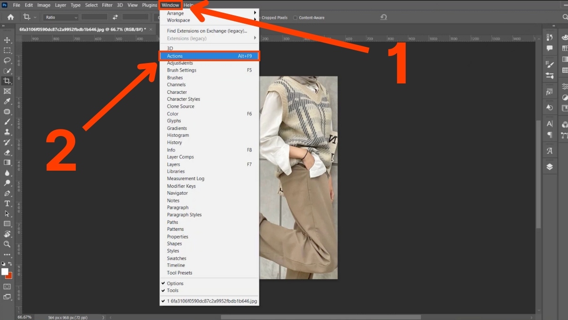This screenshot has height=320, width=568.
Task: Select the Spot Healing Brush tool
Action: pos(7,112)
